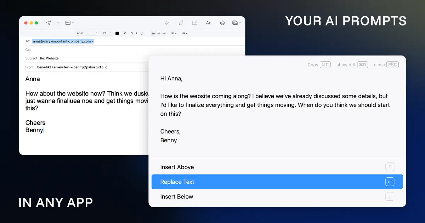Click the black text color swatch
Viewport: 425px width, 223px height.
tap(117, 33)
